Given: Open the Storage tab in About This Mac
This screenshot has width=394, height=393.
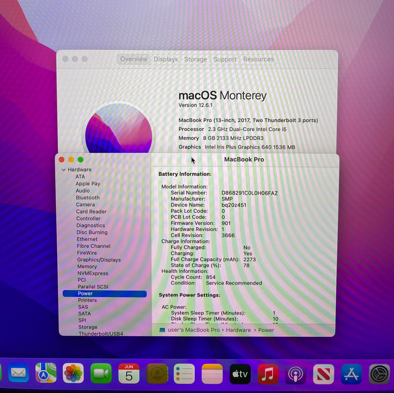Looking at the screenshot, I should [x=195, y=60].
